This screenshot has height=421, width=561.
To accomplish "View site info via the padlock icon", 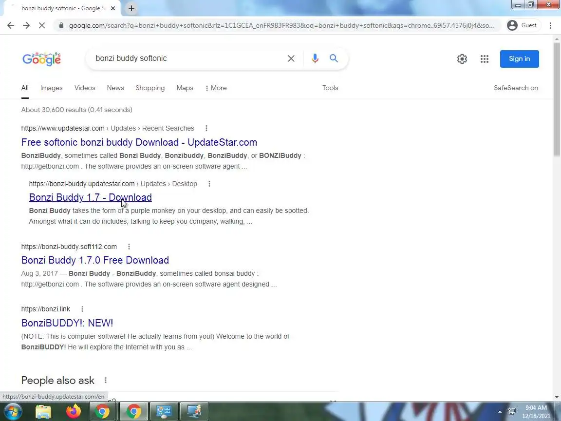I will click(61, 25).
